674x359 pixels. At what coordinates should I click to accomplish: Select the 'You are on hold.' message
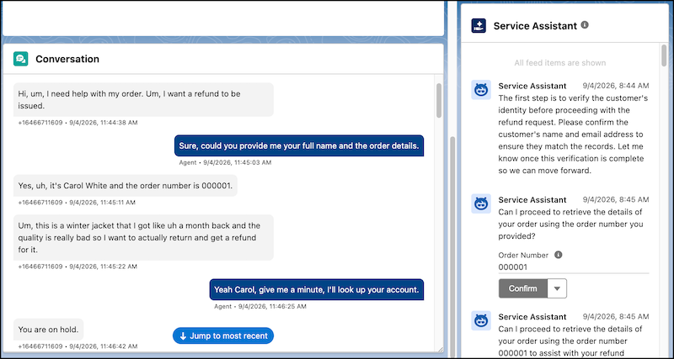(x=48, y=330)
